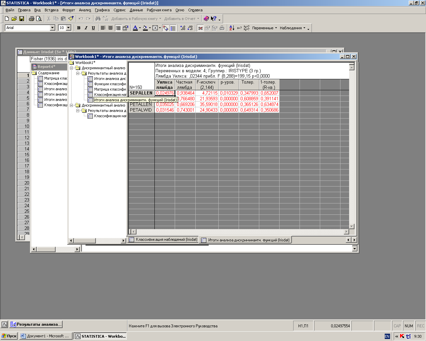
Task: Click the Sort A-Z icon
Action: point(232,28)
